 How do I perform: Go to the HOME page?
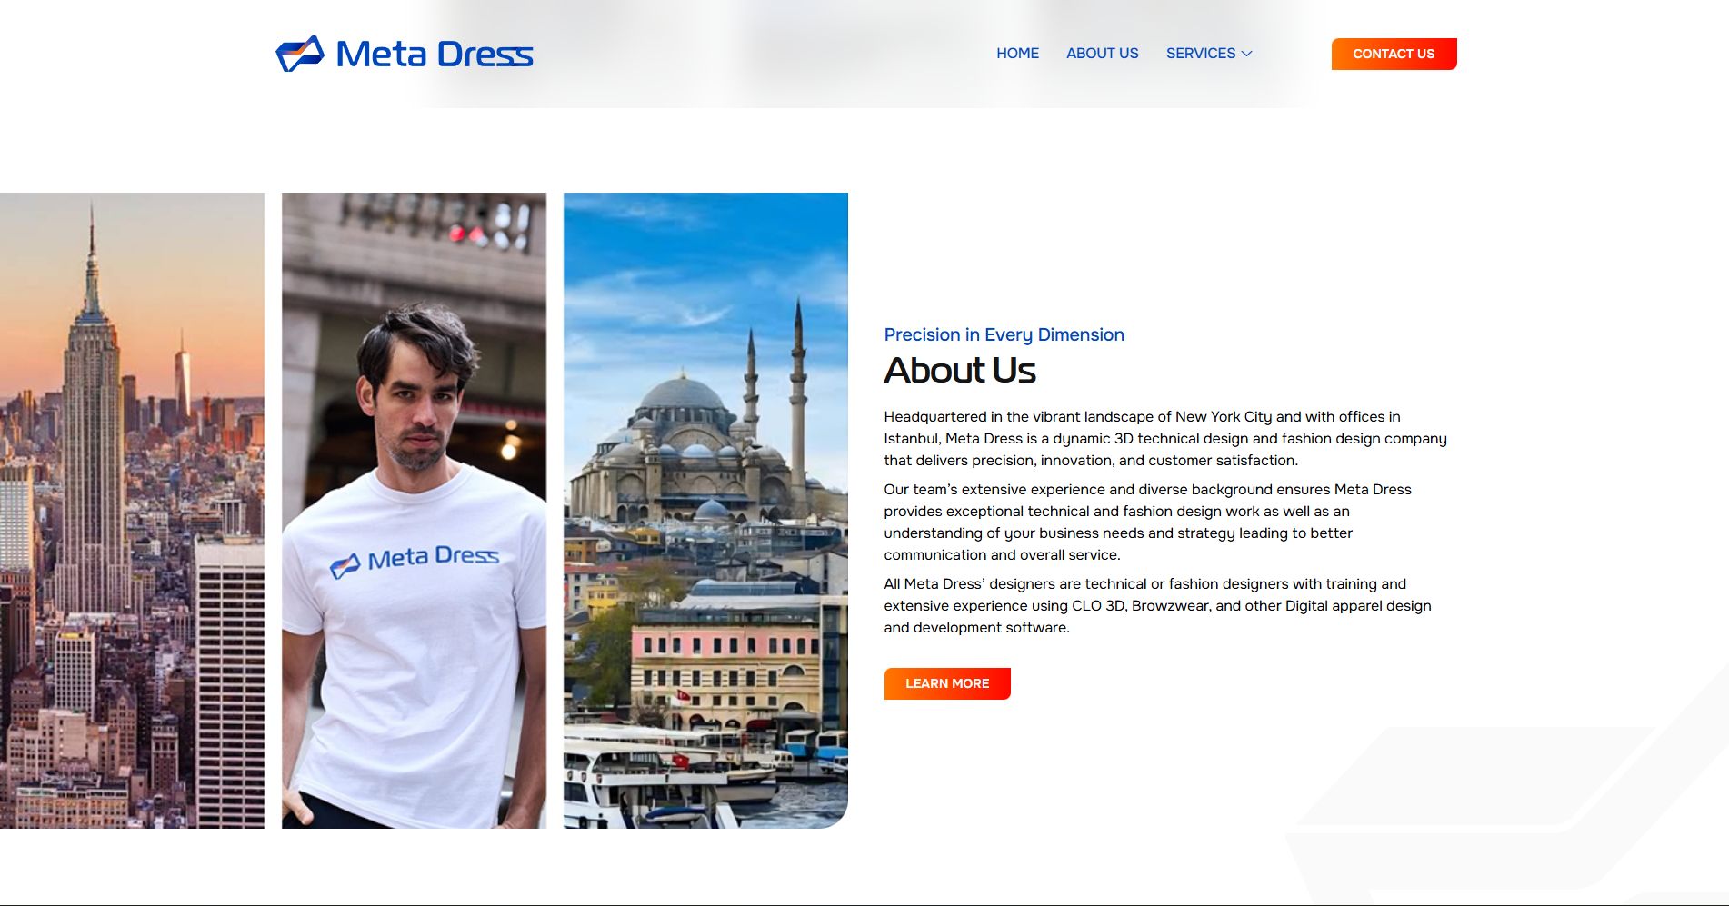[1017, 54]
